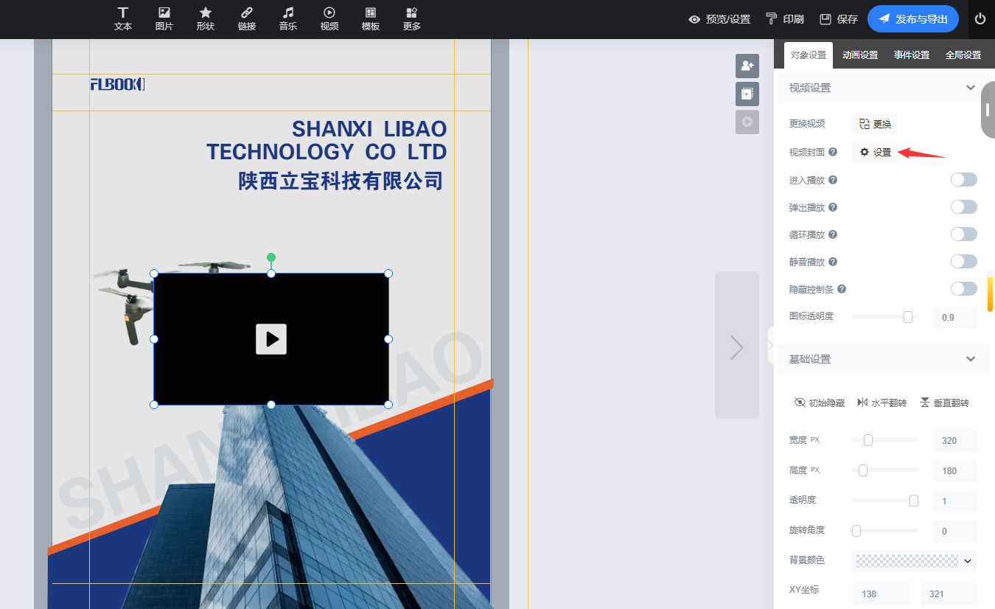Show help for 视频封面
This screenshot has height=609, width=995.
(x=833, y=153)
